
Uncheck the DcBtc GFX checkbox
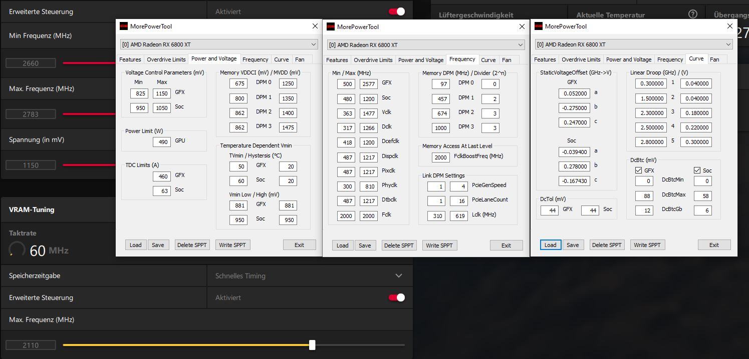638,170
